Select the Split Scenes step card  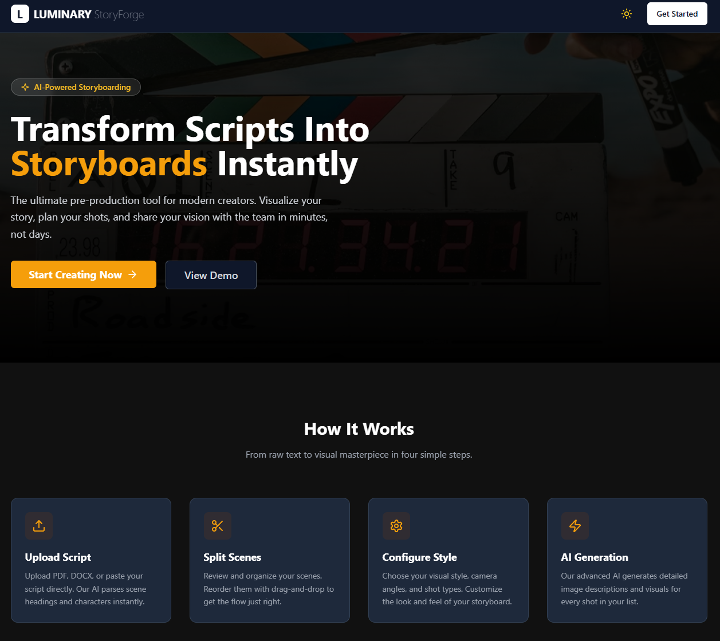(x=269, y=560)
